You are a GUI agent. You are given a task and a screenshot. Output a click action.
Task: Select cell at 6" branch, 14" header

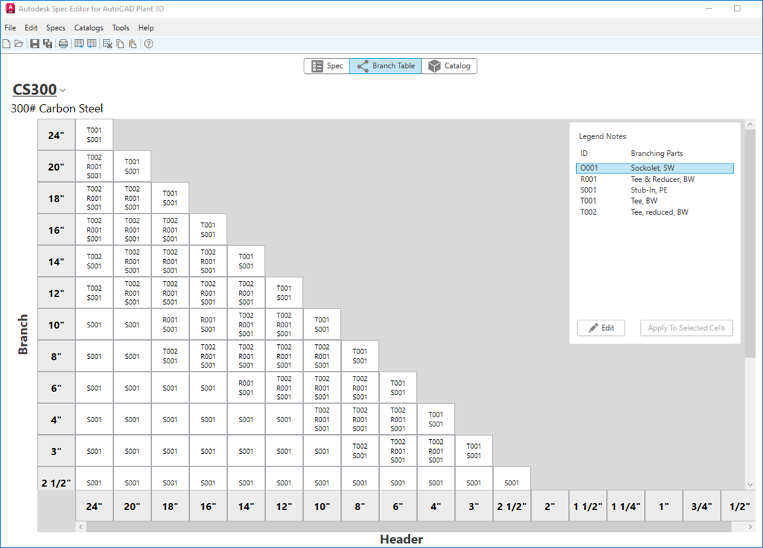[x=246, y=388]
